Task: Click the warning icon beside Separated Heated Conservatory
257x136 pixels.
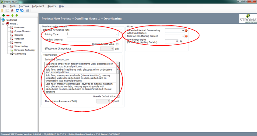Action: tap(186, 30)
